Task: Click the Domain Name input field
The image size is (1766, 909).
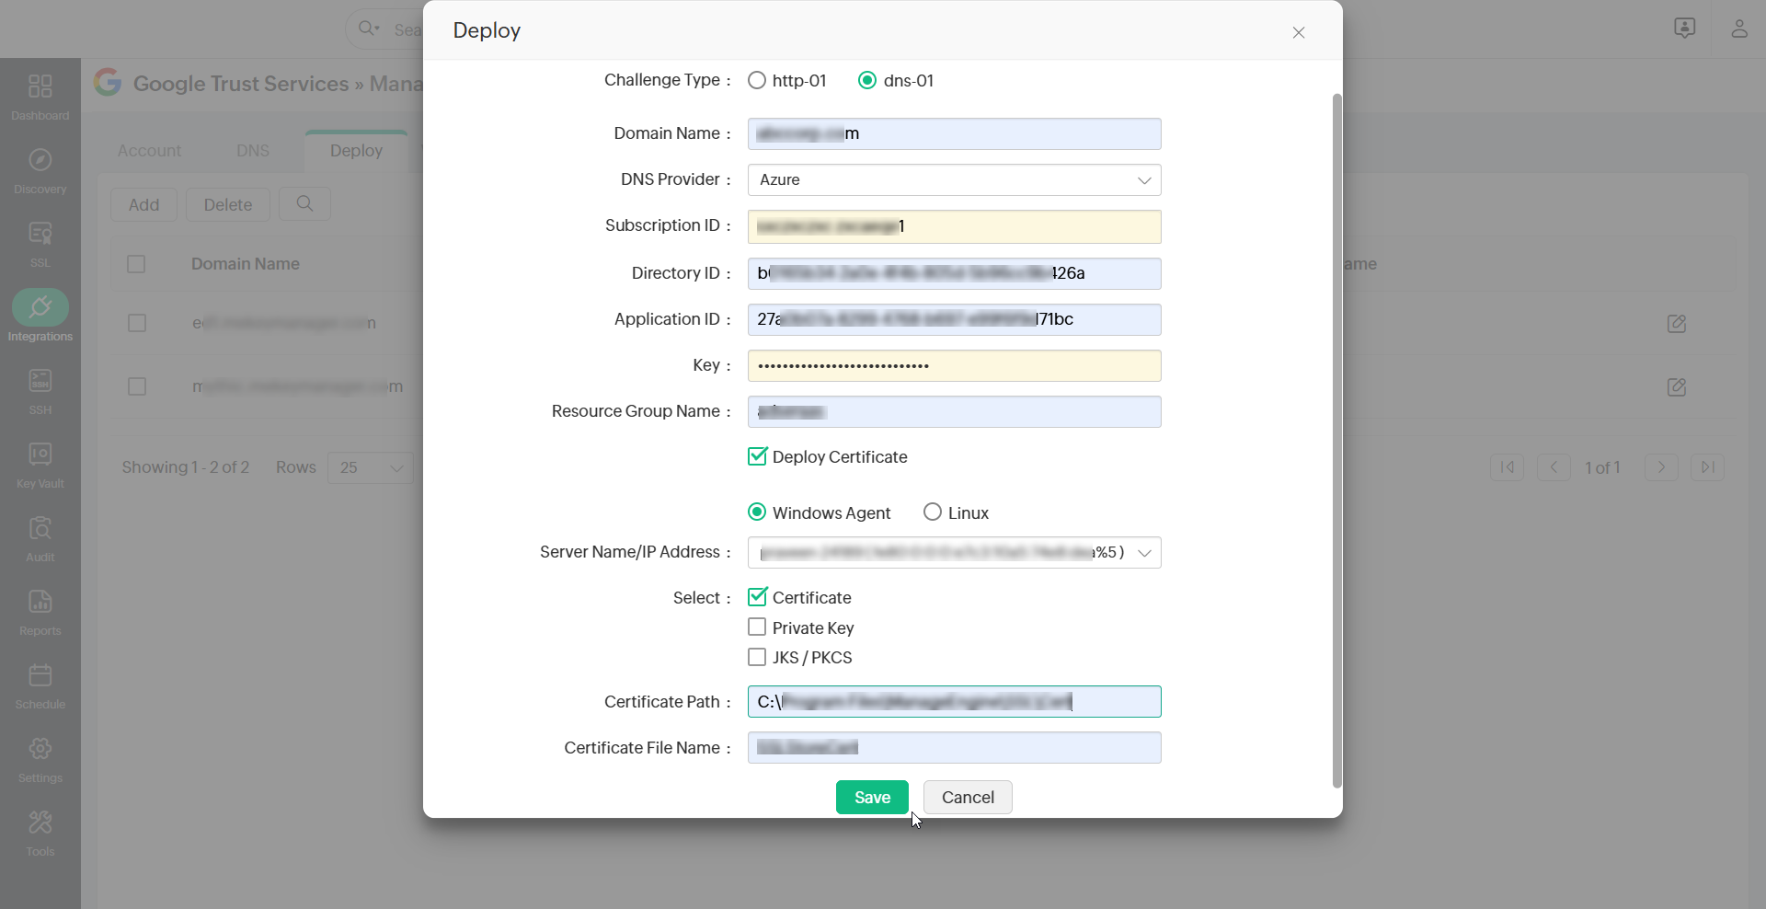Action: 954,133
